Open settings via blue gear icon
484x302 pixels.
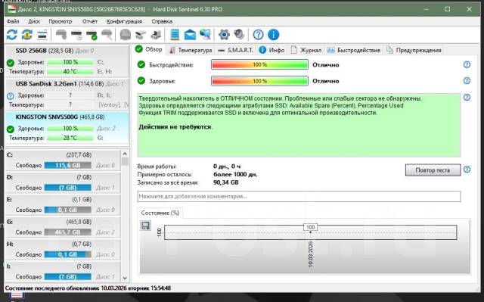click(224, 35)
